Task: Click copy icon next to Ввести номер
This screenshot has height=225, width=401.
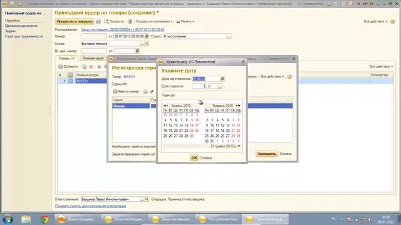Action: click(145, 92)
